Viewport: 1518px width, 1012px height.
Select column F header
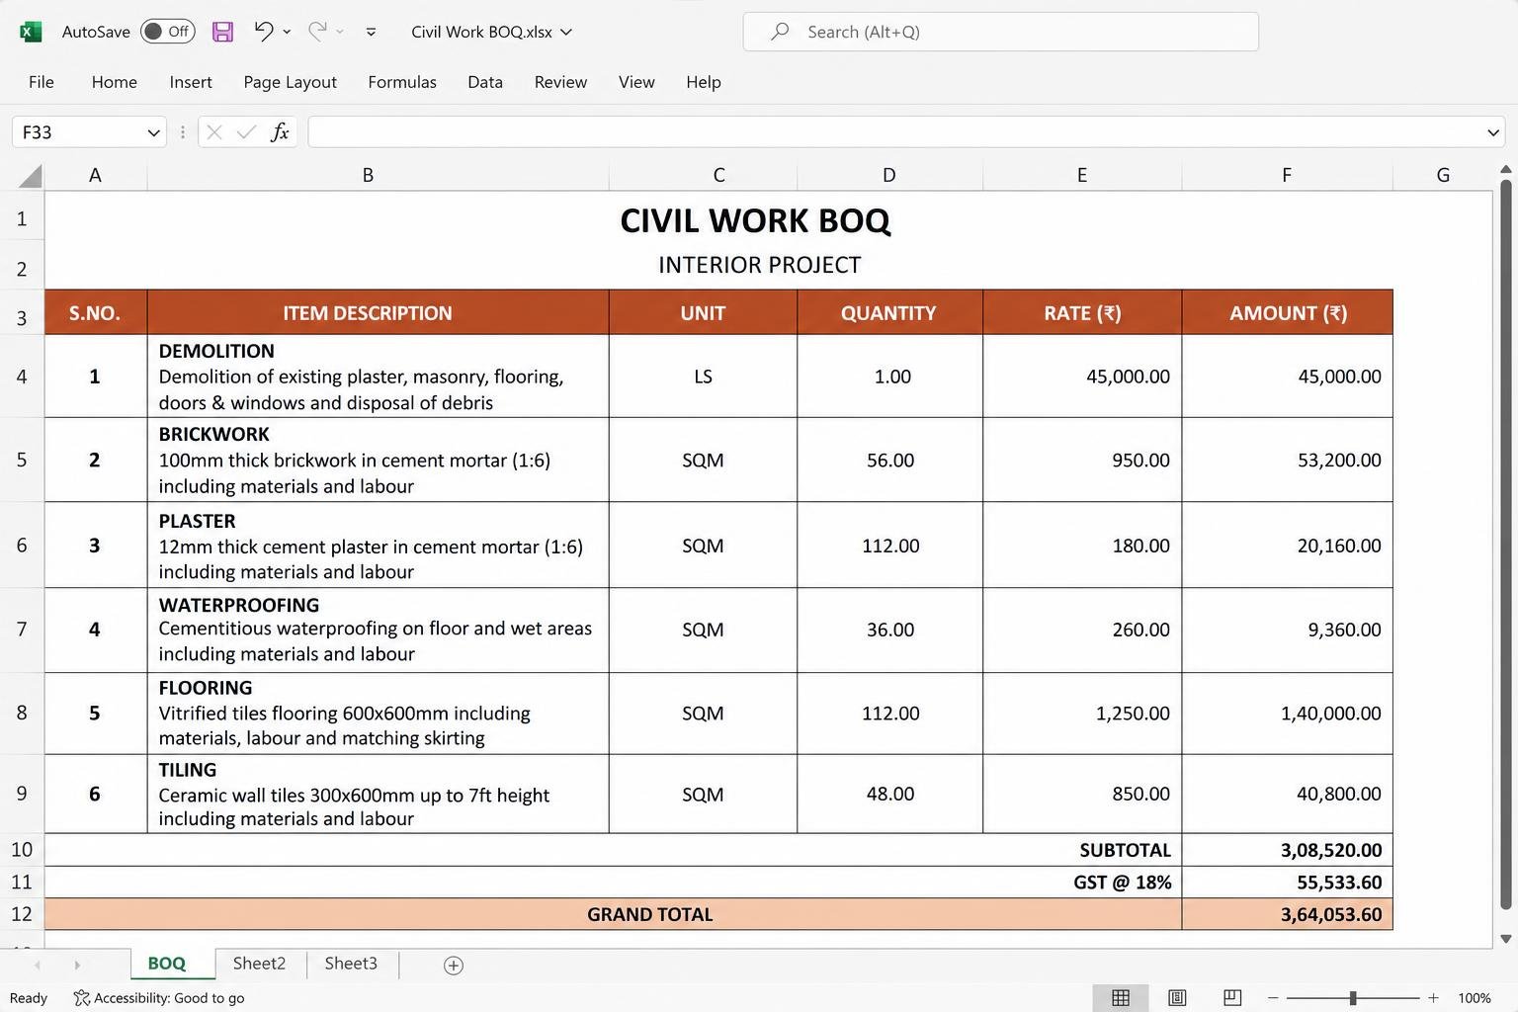pyautogui.click(x=1287, y=175)
